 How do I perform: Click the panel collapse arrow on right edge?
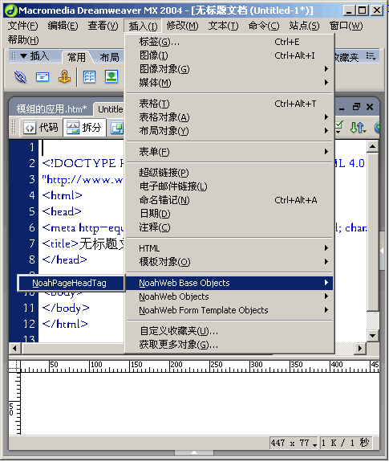(x=382, y=251)
